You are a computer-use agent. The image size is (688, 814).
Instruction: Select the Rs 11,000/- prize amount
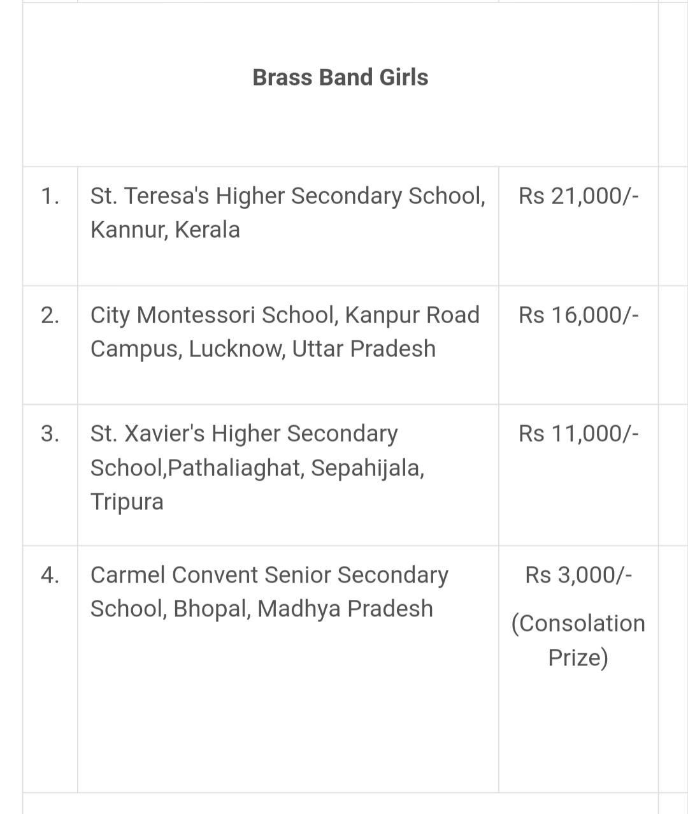pyautogui.click(x=578, y=433)
